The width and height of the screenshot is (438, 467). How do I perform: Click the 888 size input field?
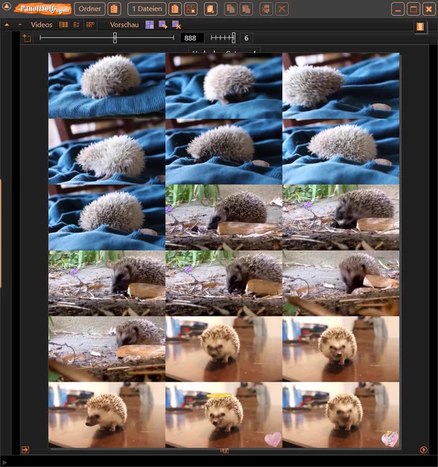coord(192,38)
